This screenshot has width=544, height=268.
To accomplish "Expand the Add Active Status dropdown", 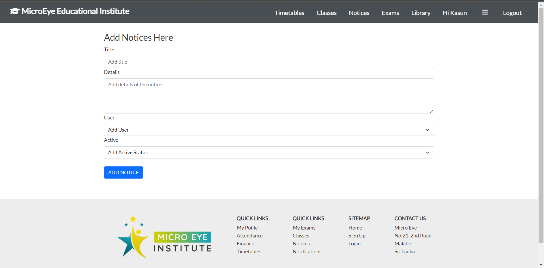I will point(269,152).
